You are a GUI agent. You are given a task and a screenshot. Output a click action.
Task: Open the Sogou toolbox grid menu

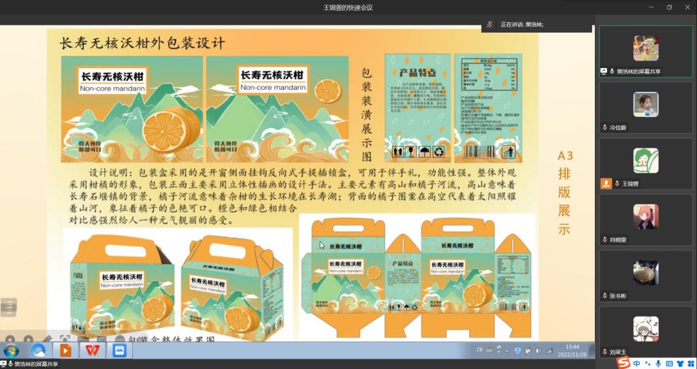pos(690,364)
